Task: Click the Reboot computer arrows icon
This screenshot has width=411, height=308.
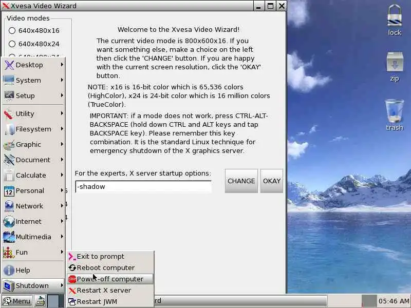Action: click(x=72, y=268)
